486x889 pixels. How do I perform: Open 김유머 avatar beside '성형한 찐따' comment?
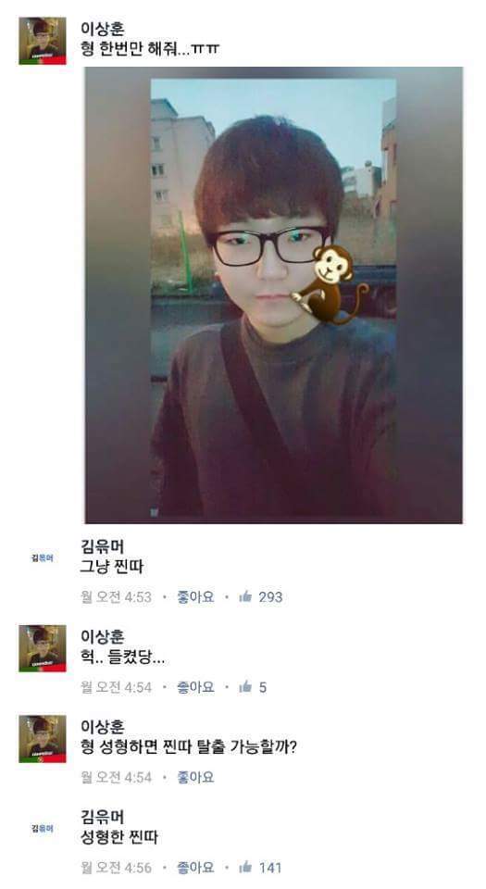(43, 829)
